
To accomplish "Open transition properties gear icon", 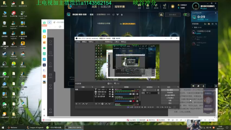I will click(x=158, y=90).
